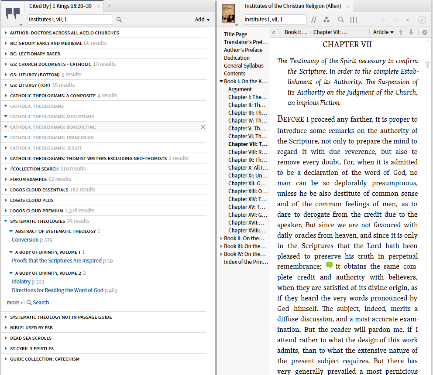This screenshot has height=375, width=433.
Task: Collapse Systematic Theologies section
Action: tap(6, 221)
